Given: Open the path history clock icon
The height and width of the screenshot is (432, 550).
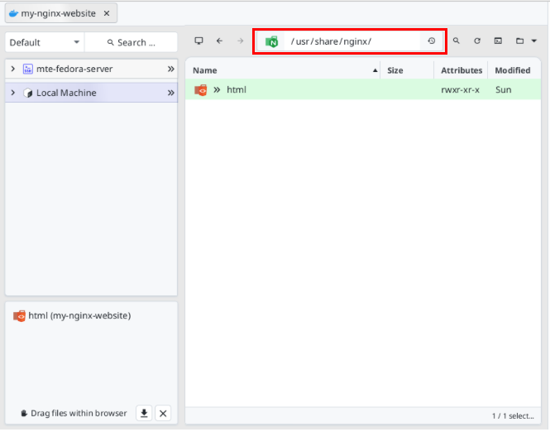Looking at the screenshot, I should pyautogui.click(x=432, y=41).
